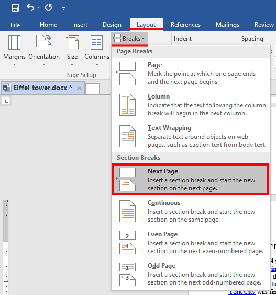This screenshot has height=295, width=276.
Task: Expand the Orientation dropdown arrow
Action: click(x=44, y=65)
